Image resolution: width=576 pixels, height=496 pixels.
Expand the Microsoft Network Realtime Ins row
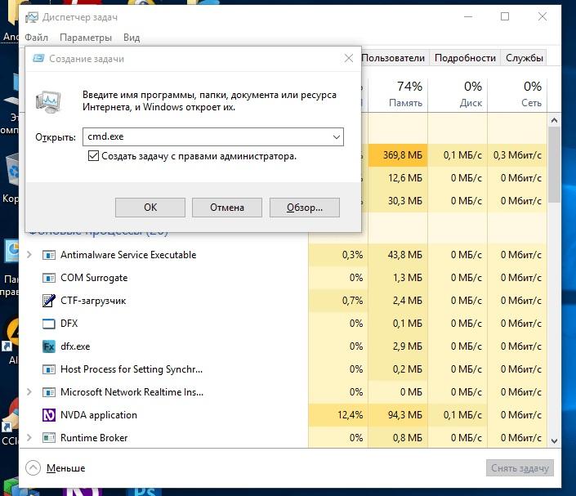[x=29, y=392]
